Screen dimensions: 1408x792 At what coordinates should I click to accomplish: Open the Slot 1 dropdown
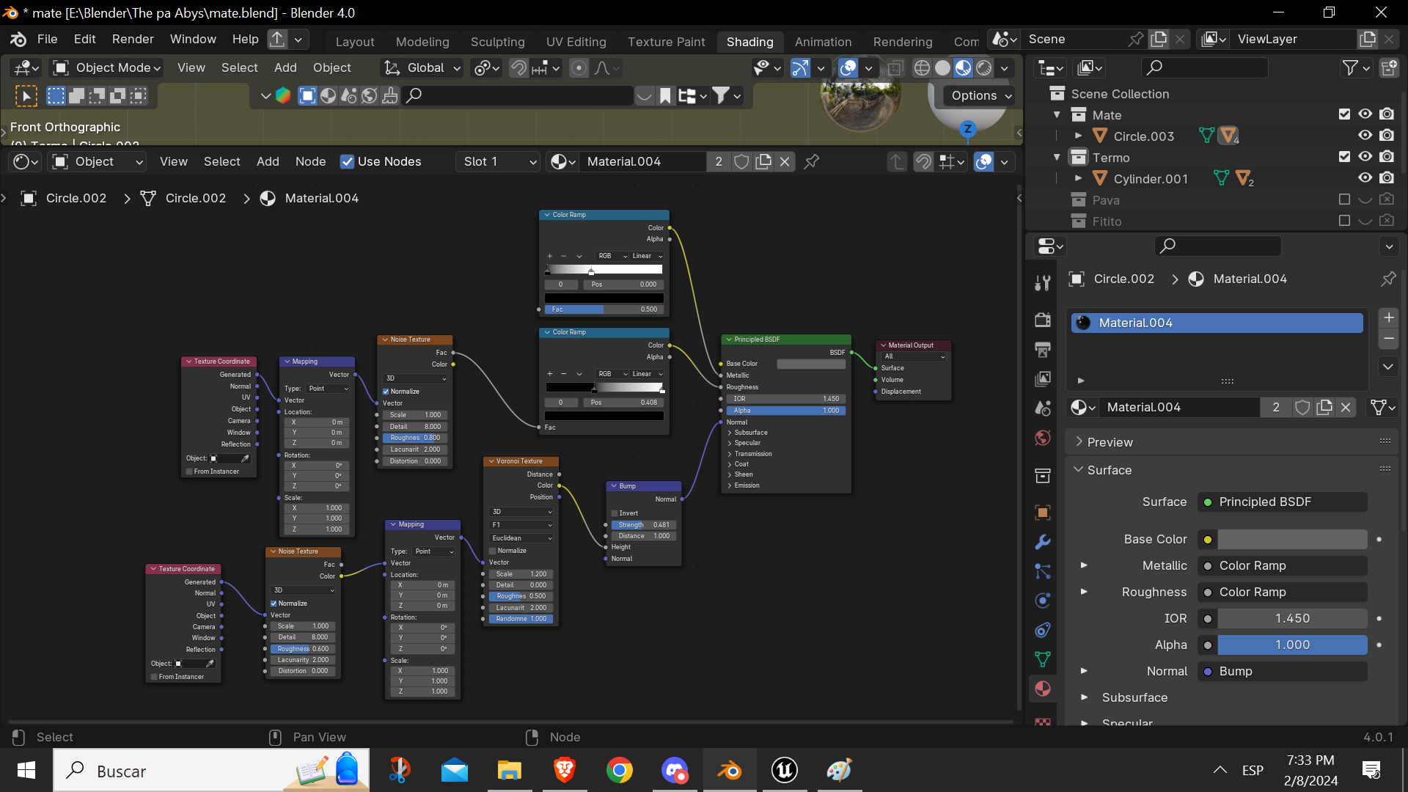[x=499, y=161]
